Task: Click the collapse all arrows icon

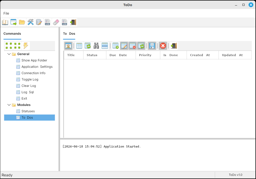Action: (17, 46)
